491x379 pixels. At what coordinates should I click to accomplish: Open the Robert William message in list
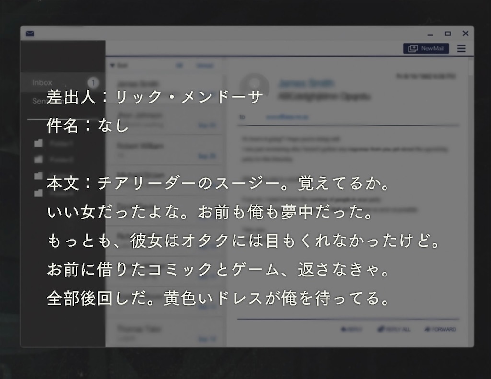click(165, 150)
